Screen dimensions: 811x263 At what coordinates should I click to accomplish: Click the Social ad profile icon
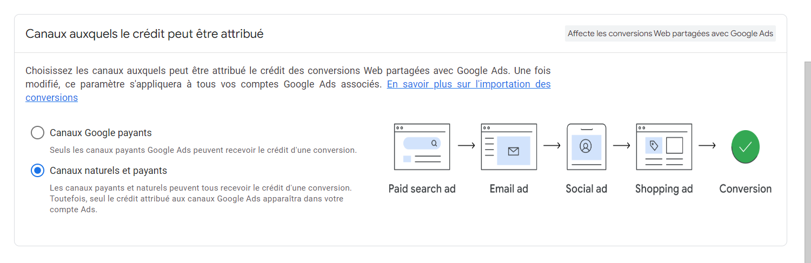point(586,146)
